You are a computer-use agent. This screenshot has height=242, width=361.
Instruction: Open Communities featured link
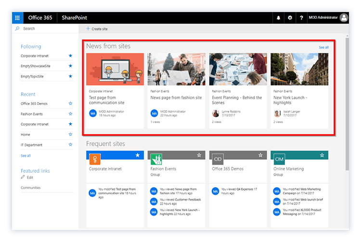tap(31, 188)
